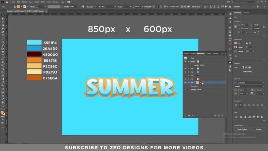The height and width of the screenshot is (151, 268).
Task: Select the Direct Selection tool
Action: 3,18
